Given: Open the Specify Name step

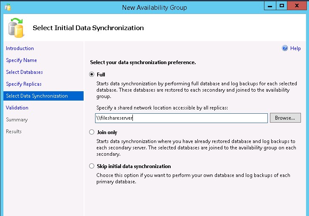Looking at the screenshot, I should click(x=21, y=60).
